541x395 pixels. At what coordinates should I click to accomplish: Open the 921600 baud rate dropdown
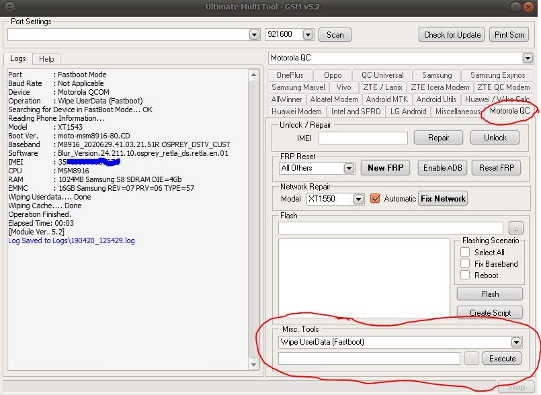click(308, 35)
